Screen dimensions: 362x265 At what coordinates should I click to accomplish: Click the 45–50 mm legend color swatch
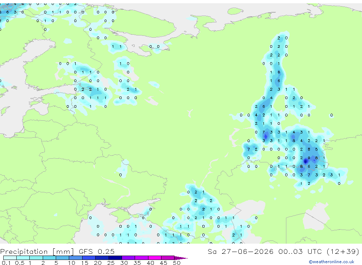point(168,258)
